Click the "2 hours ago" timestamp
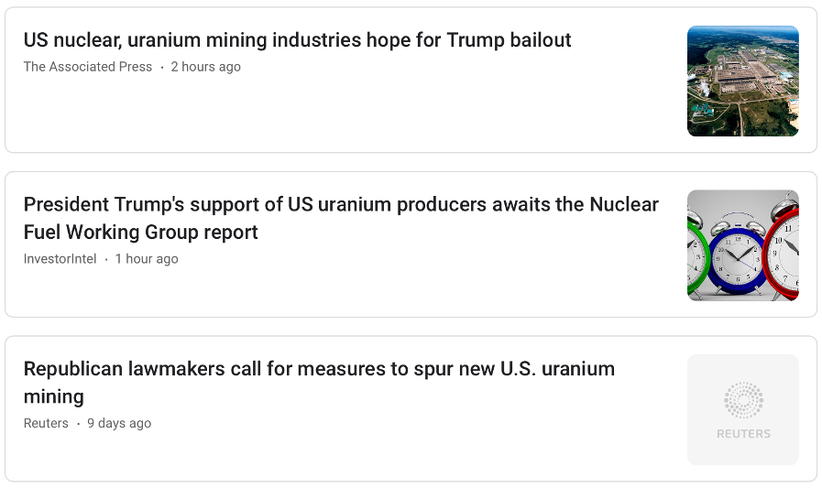Viewport: 822px width, 488px height. click(x=205, y=67)
